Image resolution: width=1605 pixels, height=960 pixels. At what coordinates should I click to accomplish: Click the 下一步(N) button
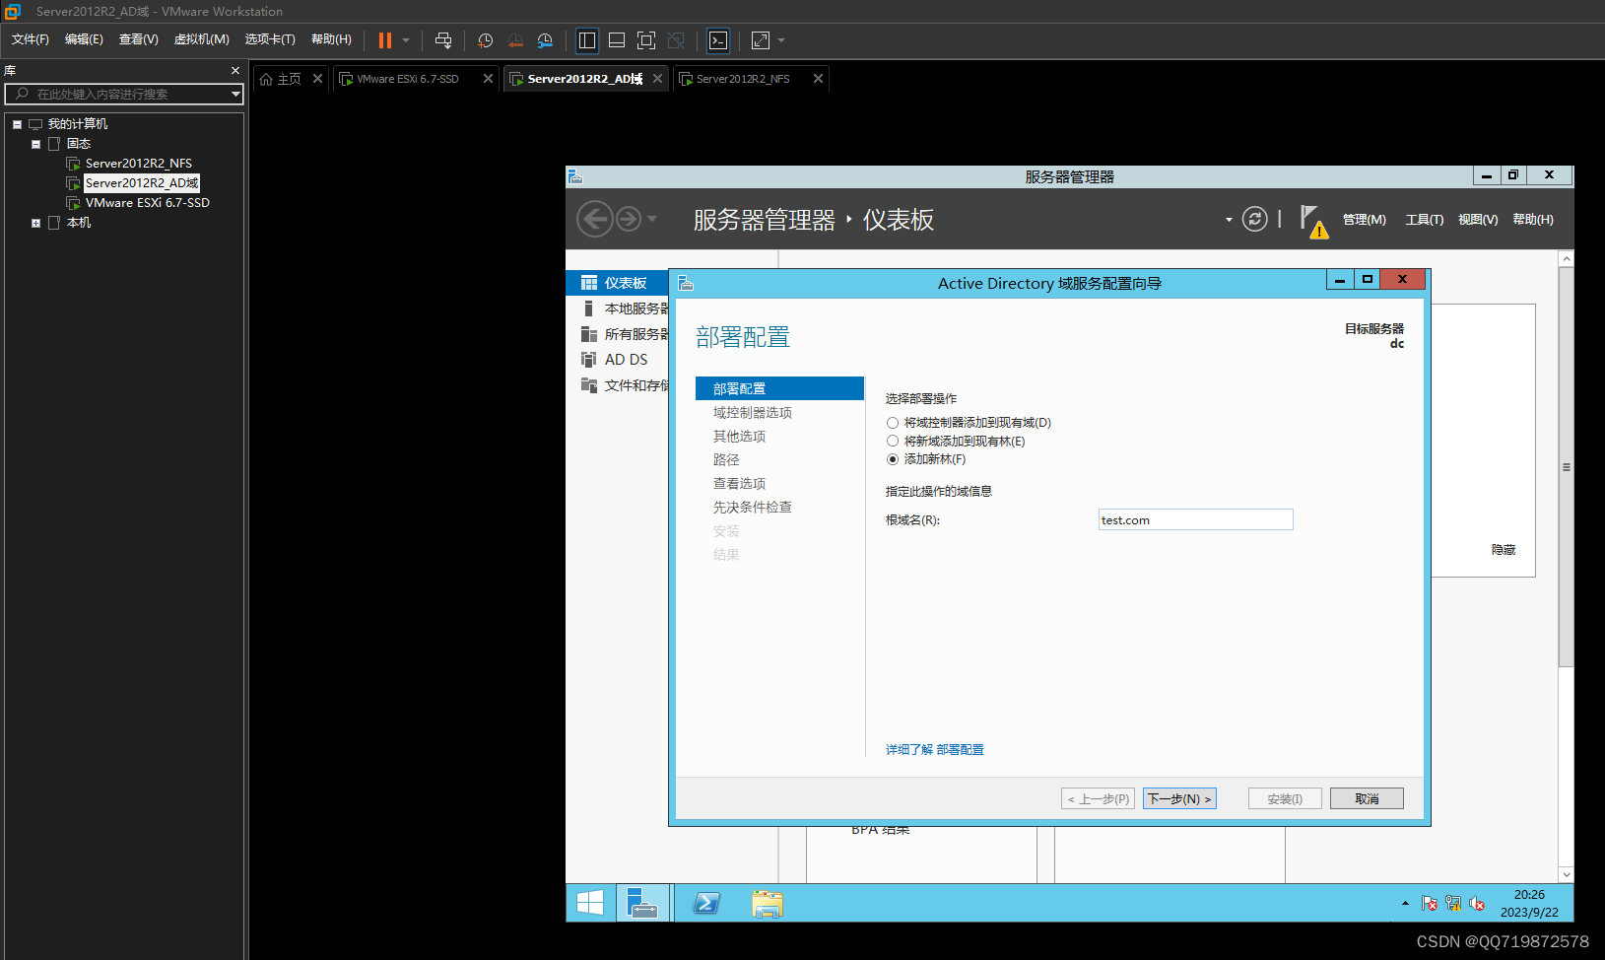coord(1179,798)
